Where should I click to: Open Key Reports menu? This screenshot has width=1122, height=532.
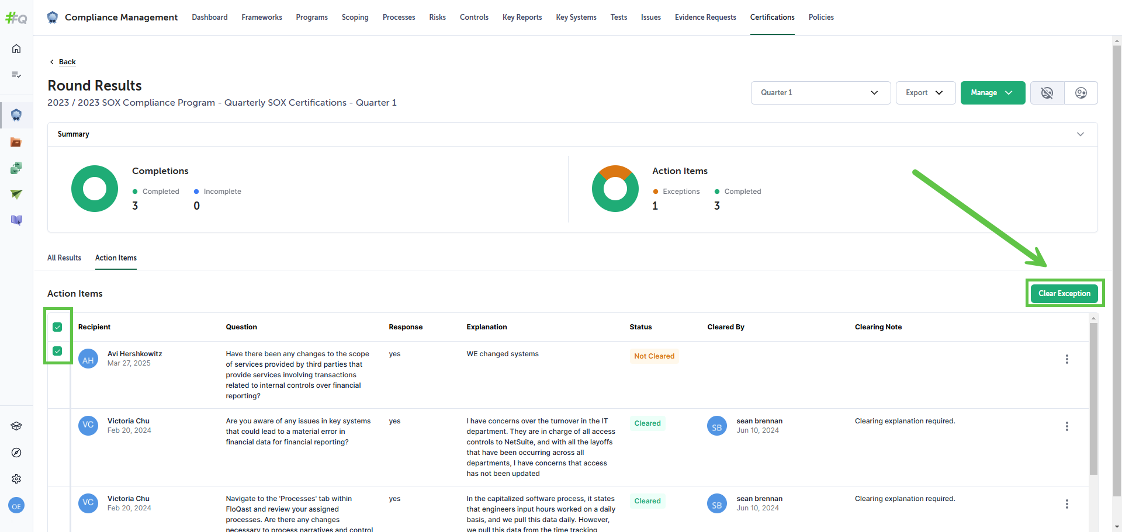coord(522,18)
